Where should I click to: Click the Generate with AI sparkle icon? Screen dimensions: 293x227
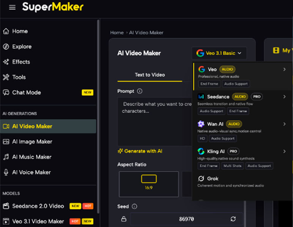point(120,151)
